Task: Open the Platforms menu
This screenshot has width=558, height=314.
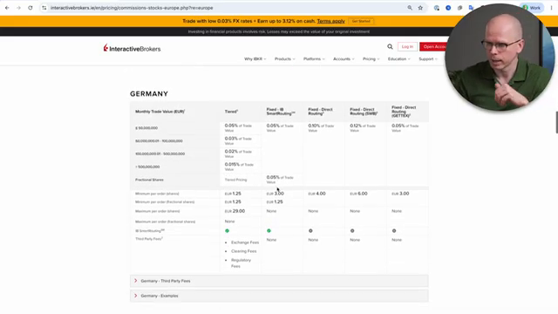Action: (314, 59)
